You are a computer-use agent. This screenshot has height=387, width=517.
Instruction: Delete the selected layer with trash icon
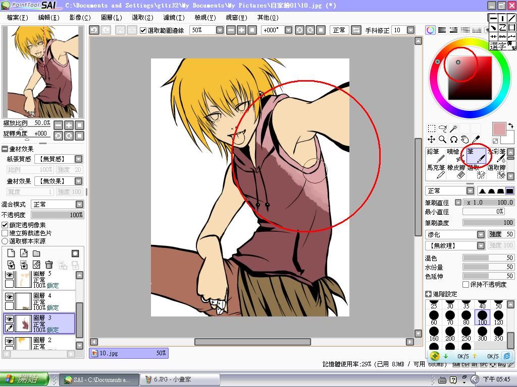[x=49, y=264]
